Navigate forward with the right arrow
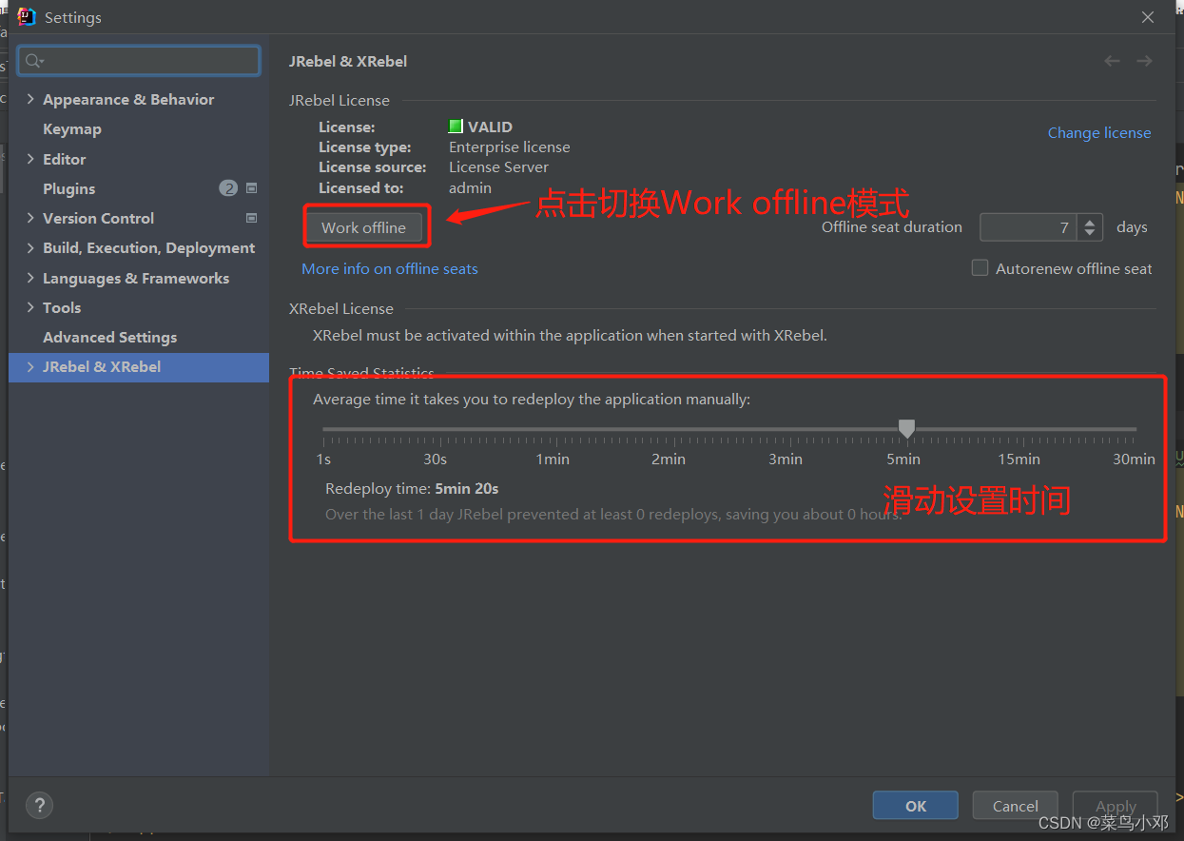 coord(1144,61)
